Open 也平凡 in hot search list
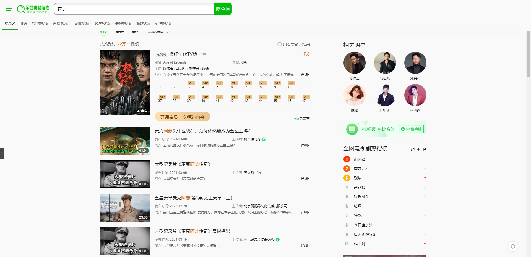Viewport: 531px width, 257px height. (360, 244)
